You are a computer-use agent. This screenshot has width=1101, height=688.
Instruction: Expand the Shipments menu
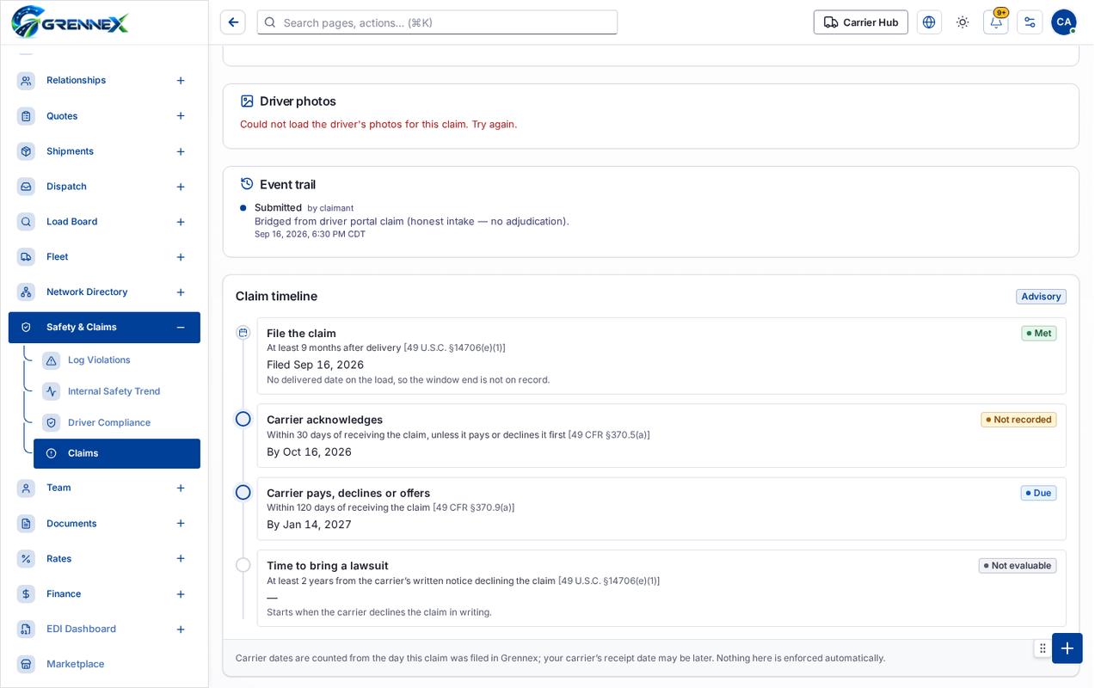coord(181,151)
